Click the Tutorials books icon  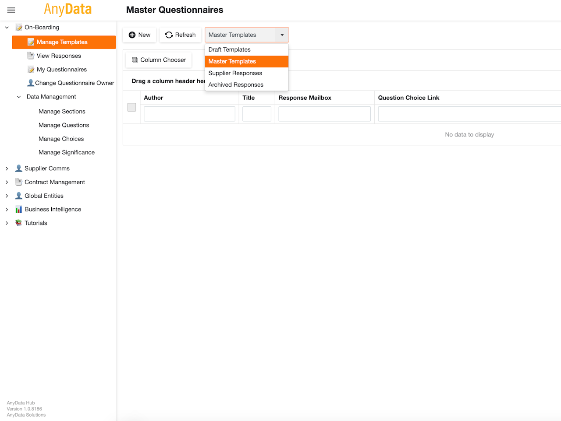tap(19, 223)
